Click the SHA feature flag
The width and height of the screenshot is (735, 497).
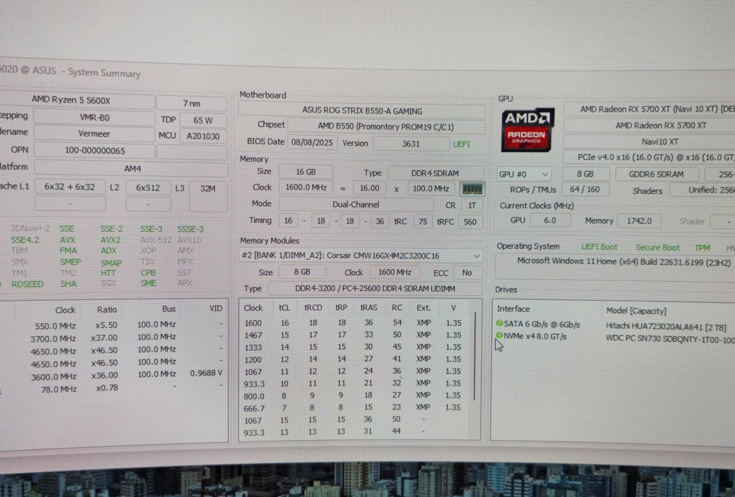coord(68,284)
